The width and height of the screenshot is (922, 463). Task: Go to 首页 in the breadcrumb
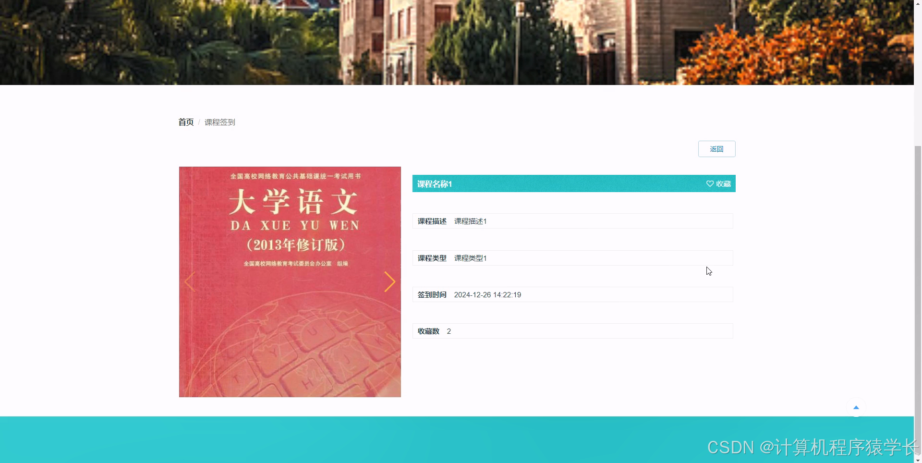186,122
